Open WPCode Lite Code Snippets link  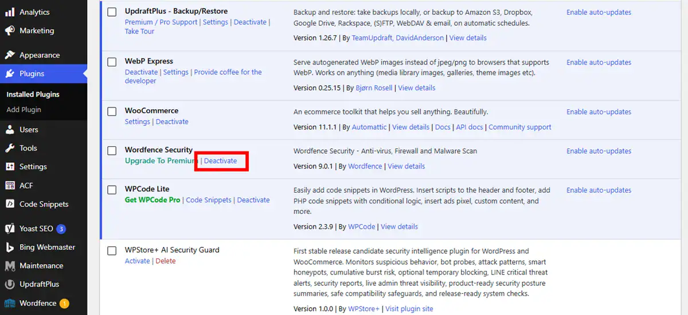pos(209,200)
